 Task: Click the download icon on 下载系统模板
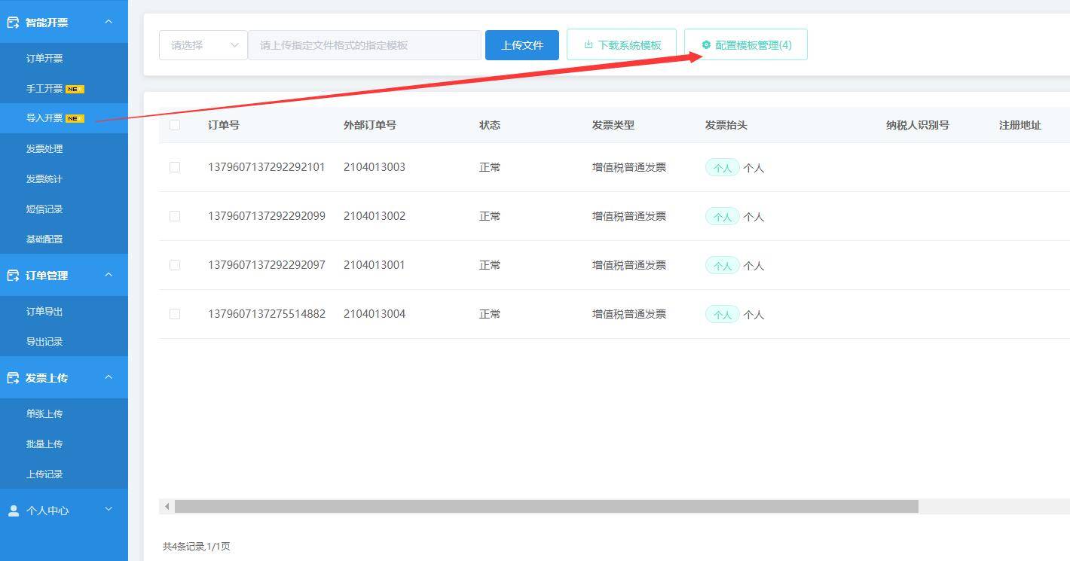point(590,44)
